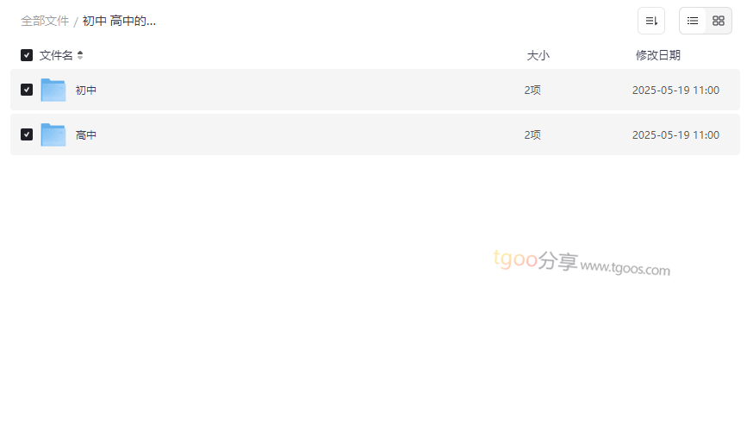Click the www.tgoos.com watermark text
Viewport: 753px width, 443px height.
(x=625, y=268)
